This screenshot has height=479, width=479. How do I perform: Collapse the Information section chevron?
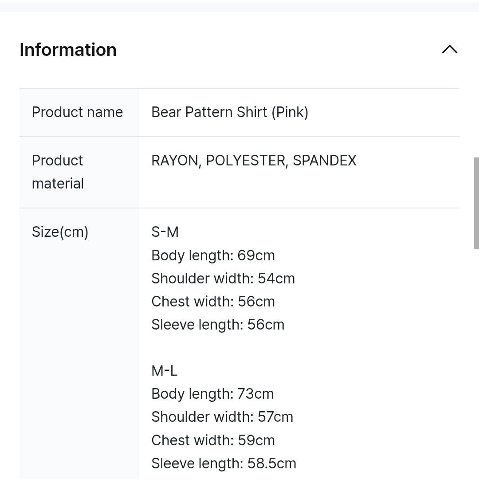[449, 49]
